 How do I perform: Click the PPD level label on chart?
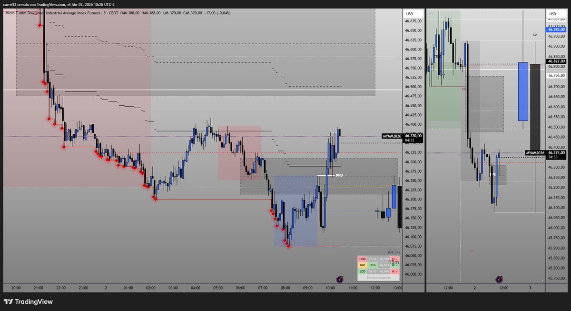(339, 175)
